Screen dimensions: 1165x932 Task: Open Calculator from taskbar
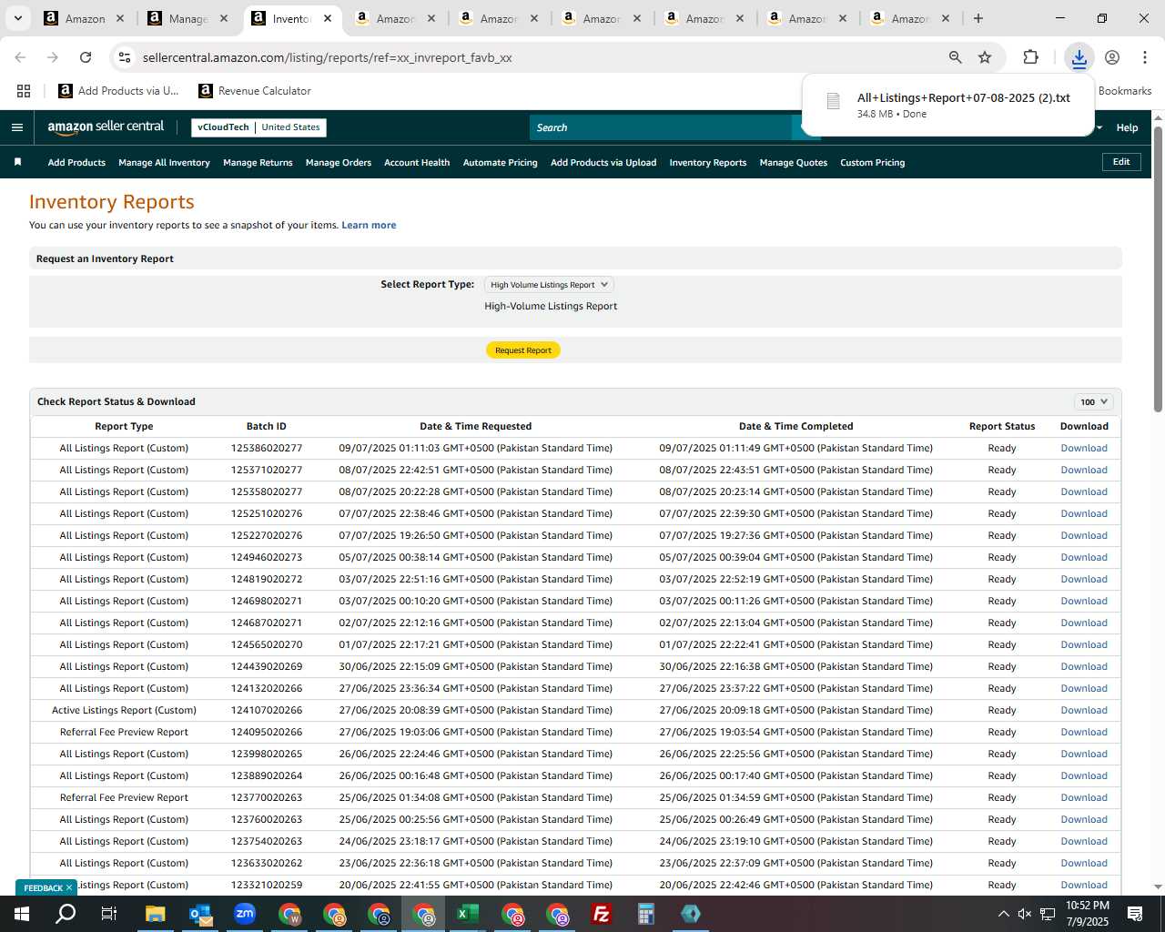pyautogui.click(x=645, y=914)
